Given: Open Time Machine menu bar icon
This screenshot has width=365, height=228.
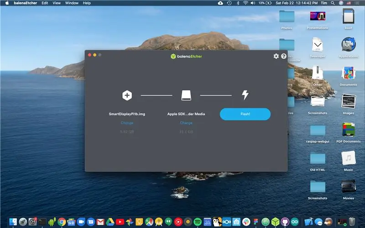Looking at the screenshot, I should 229,3.
